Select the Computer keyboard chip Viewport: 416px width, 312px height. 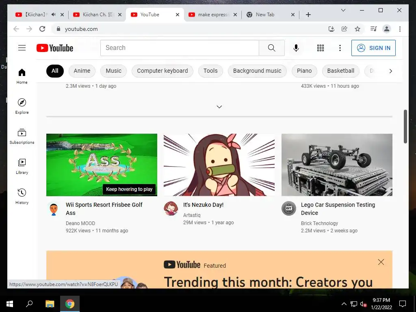(162, 71)
